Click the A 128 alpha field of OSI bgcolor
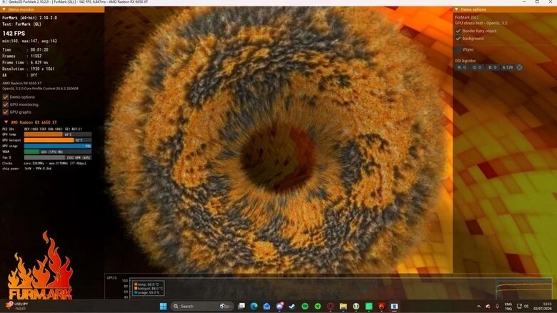Viewport: 557px width, 313px height. (x=507, y=67)
